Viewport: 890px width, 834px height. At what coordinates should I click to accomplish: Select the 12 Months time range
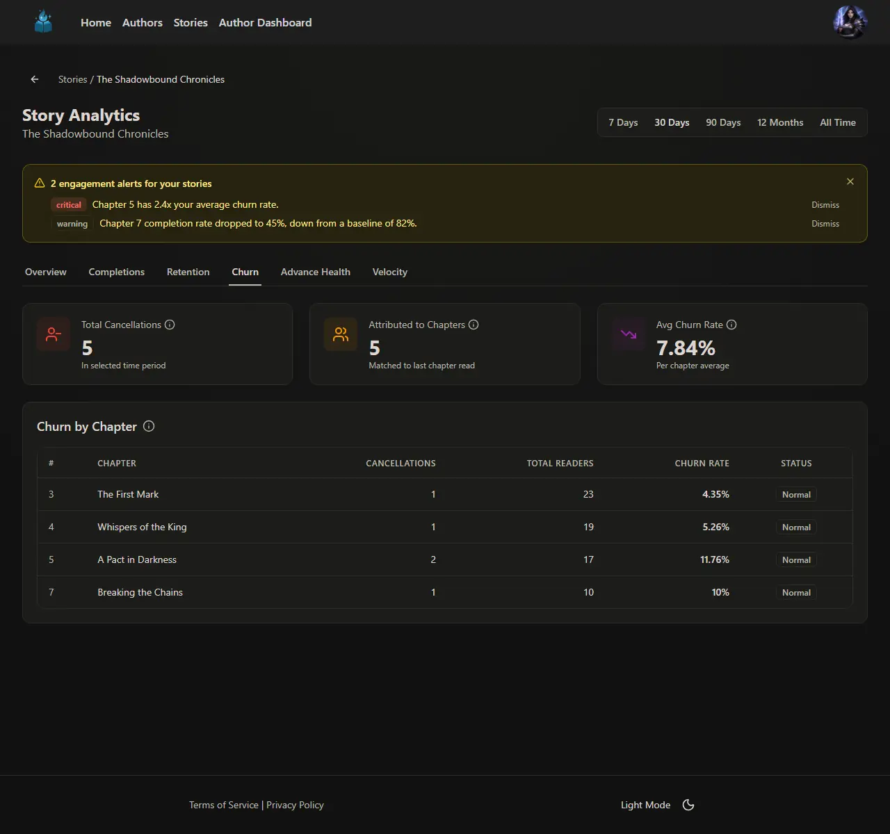coord(780,122)
